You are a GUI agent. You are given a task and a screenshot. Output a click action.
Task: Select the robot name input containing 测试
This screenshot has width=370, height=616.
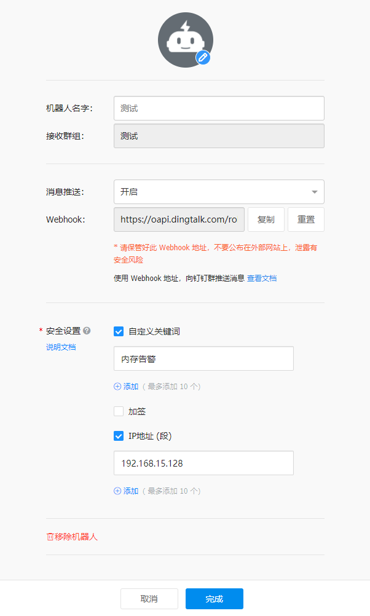coord(219,108)
